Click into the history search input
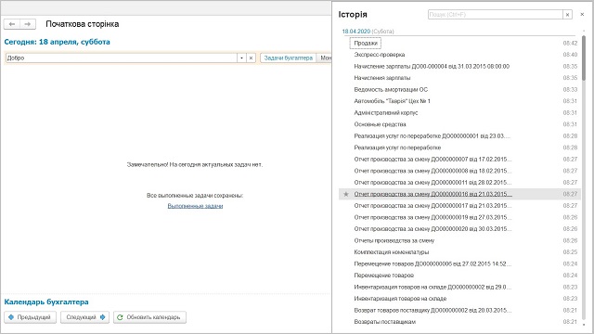Screen dimensions: 594x334 point(495,15)
